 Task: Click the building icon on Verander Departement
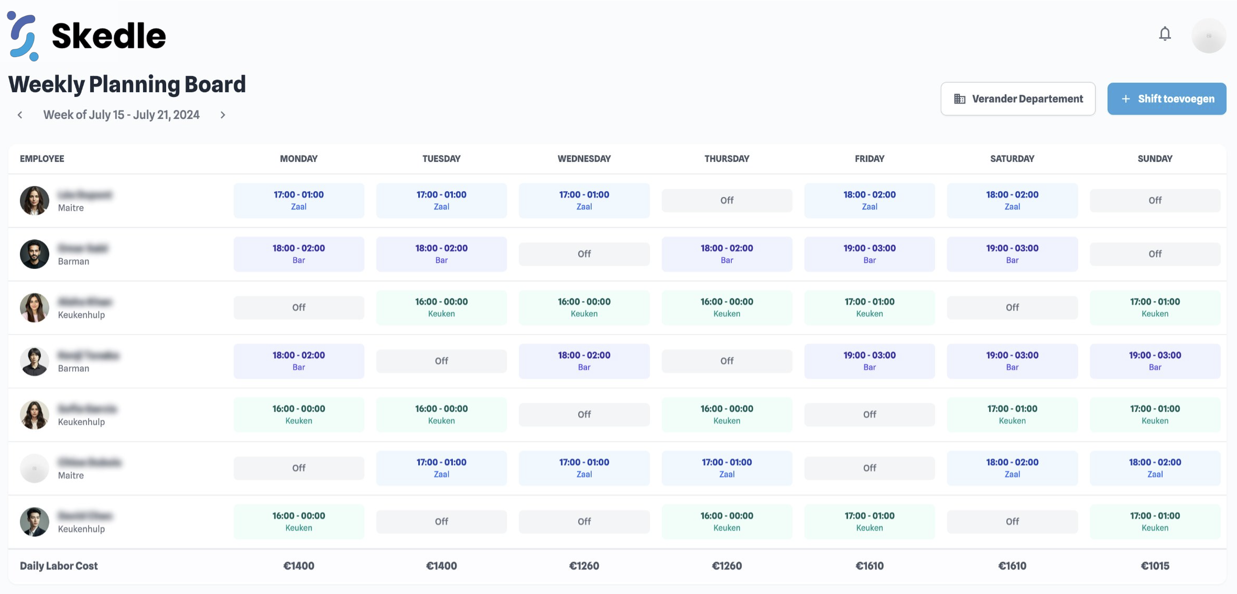coord(960,98)
